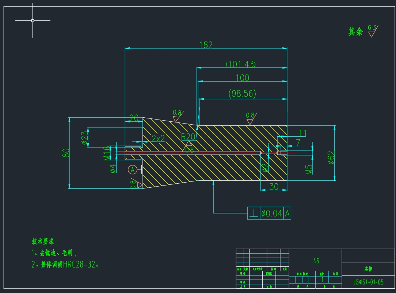The image size is (396, 293).
Task: Click the (101.43) reference dimension text
Action: 241,64
